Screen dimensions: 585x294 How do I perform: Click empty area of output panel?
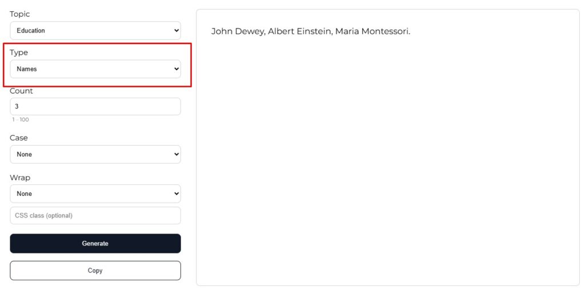[x=387, y=171]
